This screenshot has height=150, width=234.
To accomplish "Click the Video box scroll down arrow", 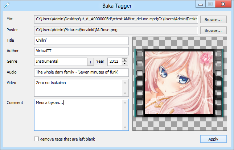I will click(x=125, y=93).
